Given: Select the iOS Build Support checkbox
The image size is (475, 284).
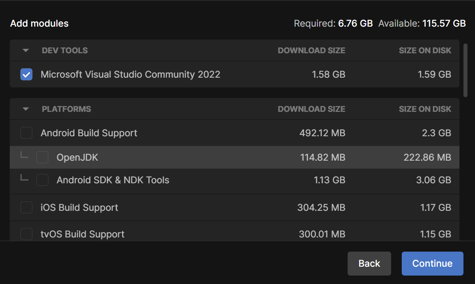Looking at the screenshot, I should click(26, 208).
